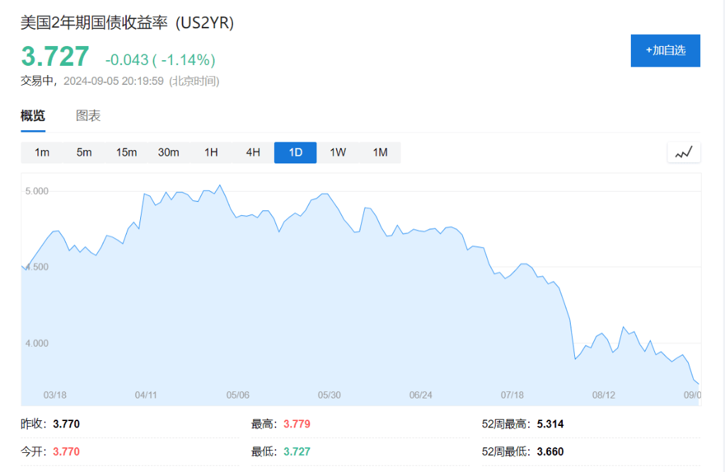This screenshot has width=725, height=472.
Task: Choose the 30m timeframe
Action: [169, 152]
